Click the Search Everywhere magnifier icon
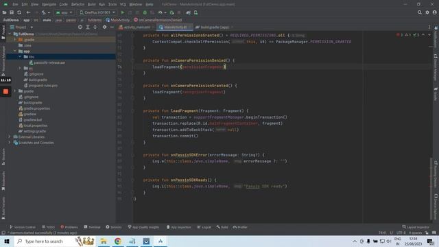Screen dimensions: 439x247 coord(419,12)
